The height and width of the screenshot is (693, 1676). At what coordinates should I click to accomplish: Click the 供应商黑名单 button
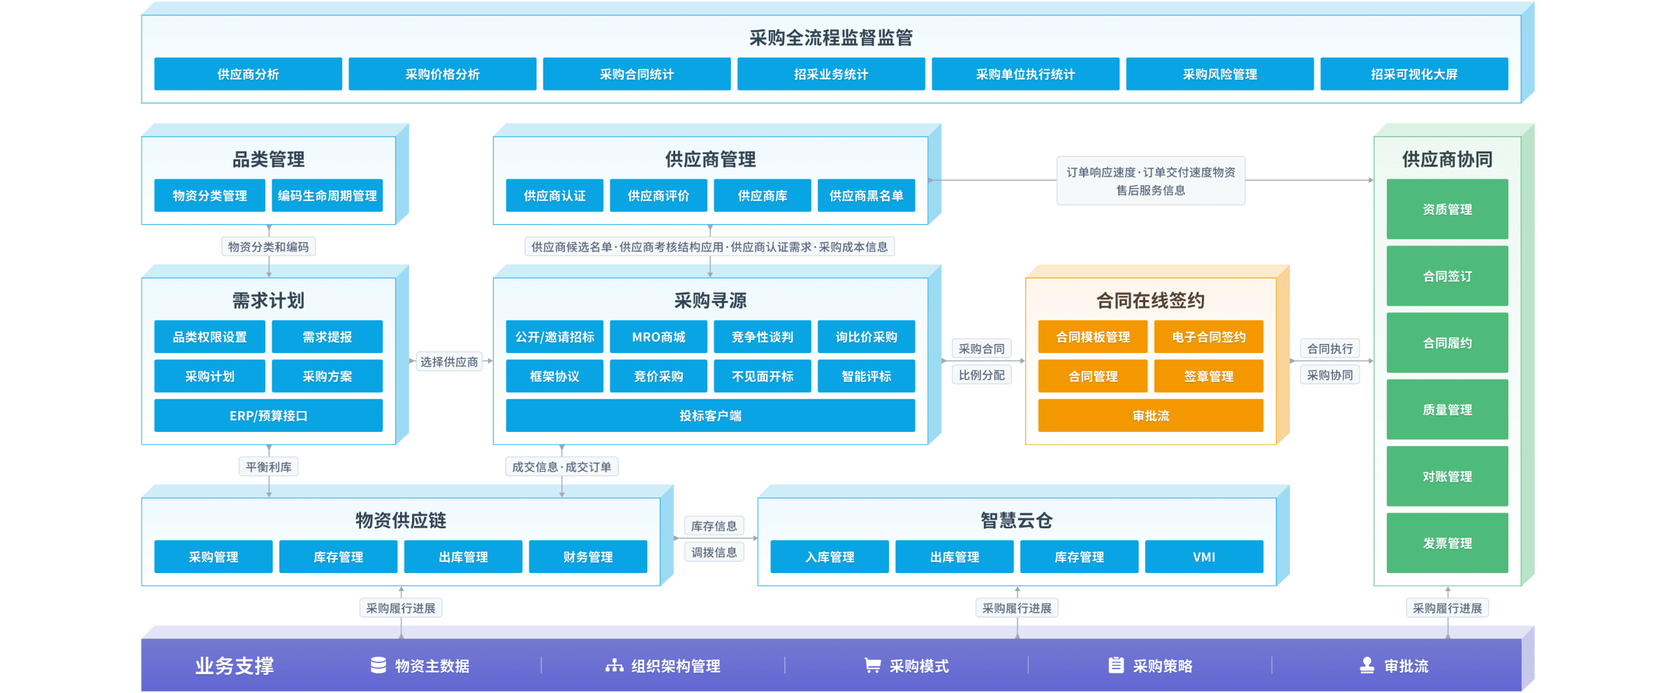point(866,195)
